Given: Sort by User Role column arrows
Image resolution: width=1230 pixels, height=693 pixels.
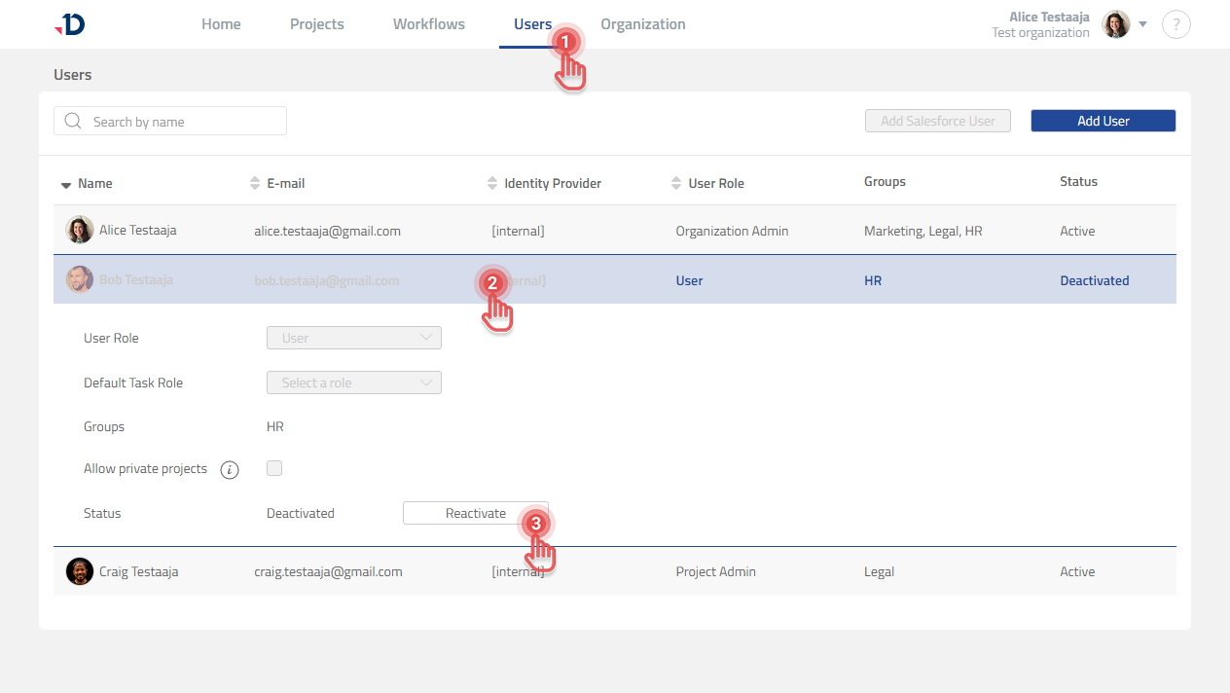Looking at the screenshot, I should point(676,183).
